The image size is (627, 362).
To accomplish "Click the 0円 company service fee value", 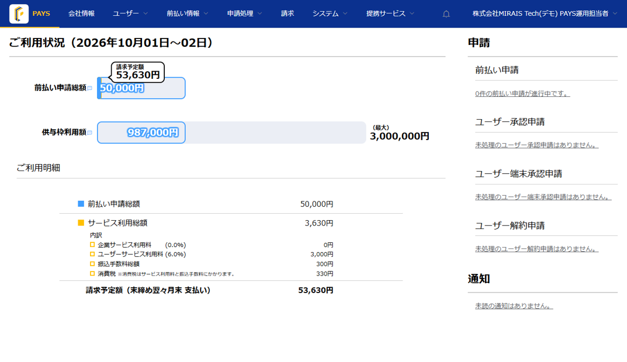I will pyautogui.click(x=328, y=245).
